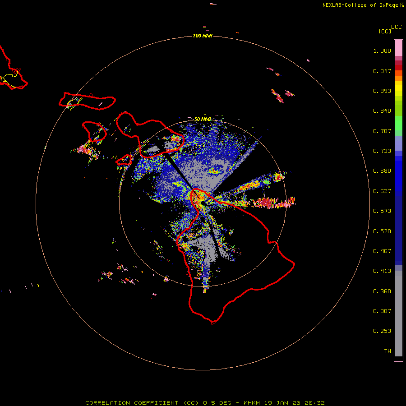This screenshot has height=406, width=406.
Task: Click the 0.520 scale value
Action: tap(382, 231)
